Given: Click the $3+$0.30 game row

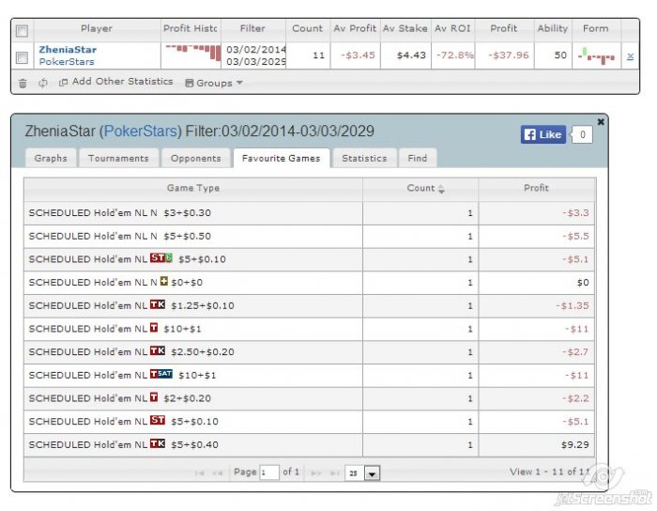Looking at the screenshot, I should [309, 213].
